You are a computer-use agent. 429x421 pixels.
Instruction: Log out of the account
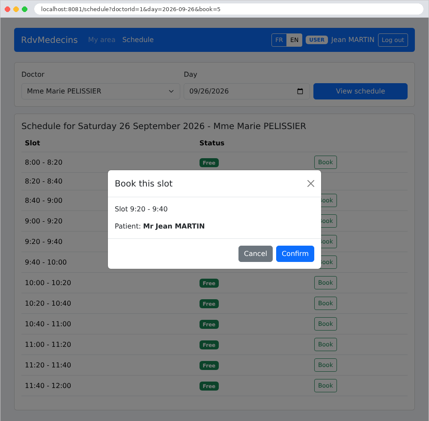click(393, 40)
